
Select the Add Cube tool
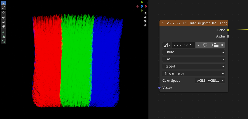click(4, 41)
